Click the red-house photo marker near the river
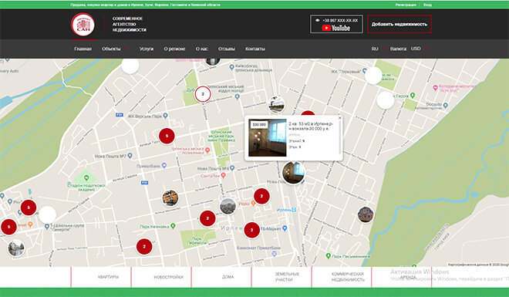The width and height of the screenshot is (509, 297). tap(366, 214)
